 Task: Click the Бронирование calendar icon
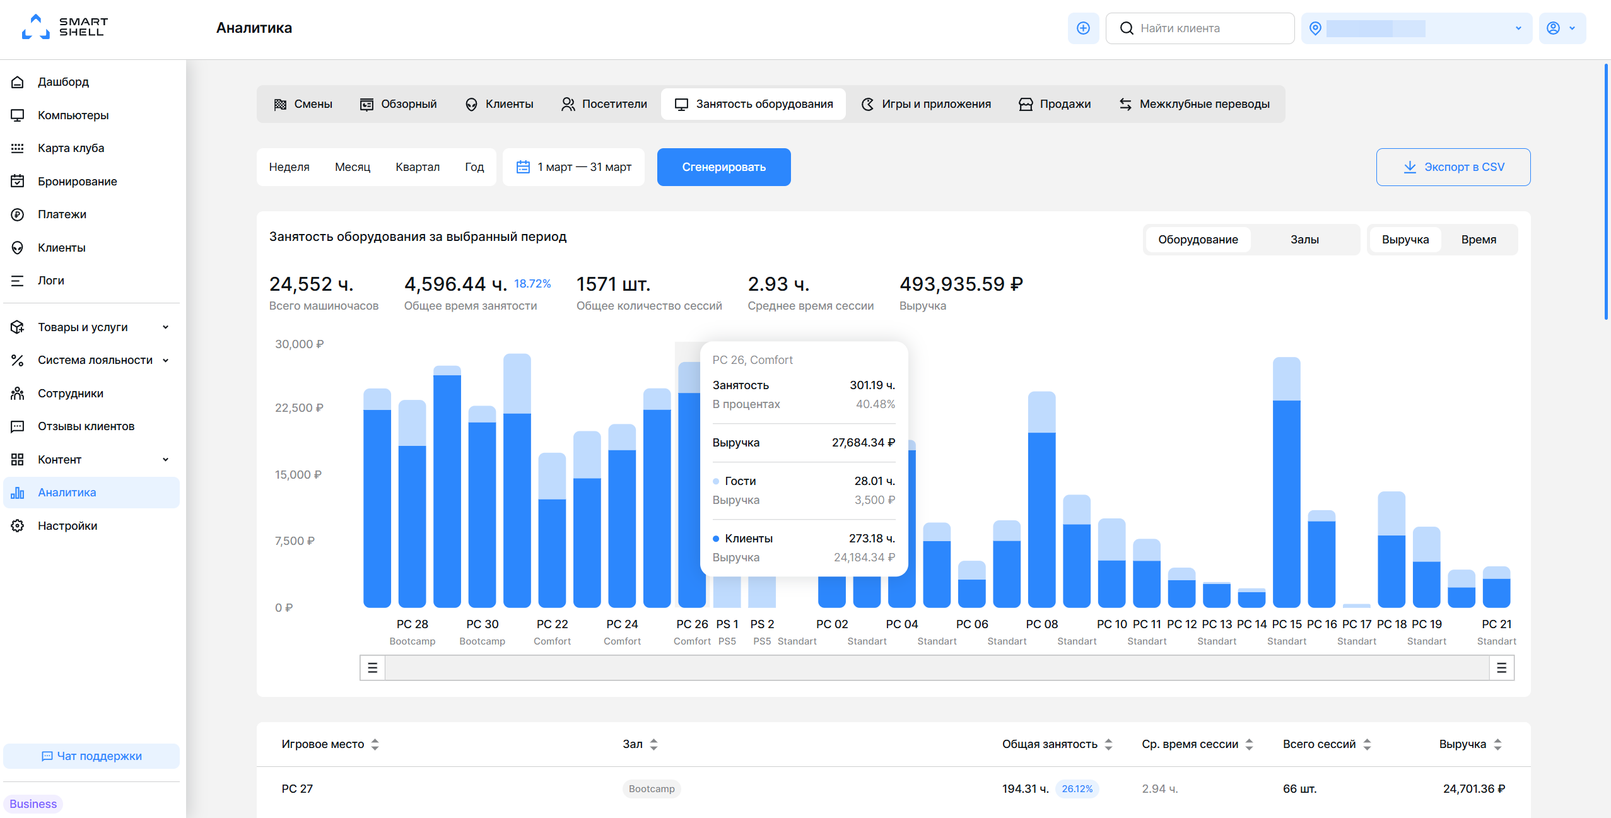point(18,182)
